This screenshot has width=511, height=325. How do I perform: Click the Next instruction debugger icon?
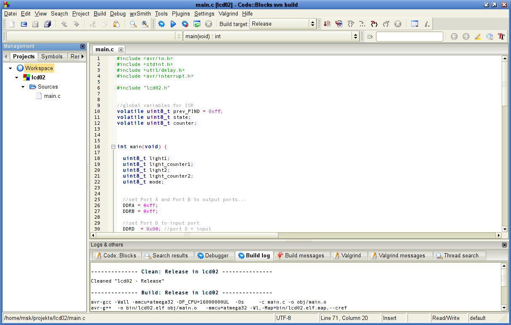[x=363, y=24]
